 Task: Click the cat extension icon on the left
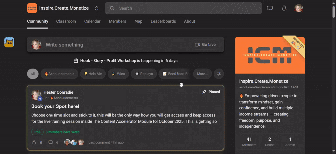click(9, 42)
